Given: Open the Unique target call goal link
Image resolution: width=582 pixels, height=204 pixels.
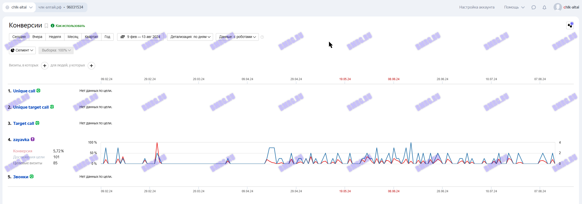Looking at the screenshot, I should (31, 107).
